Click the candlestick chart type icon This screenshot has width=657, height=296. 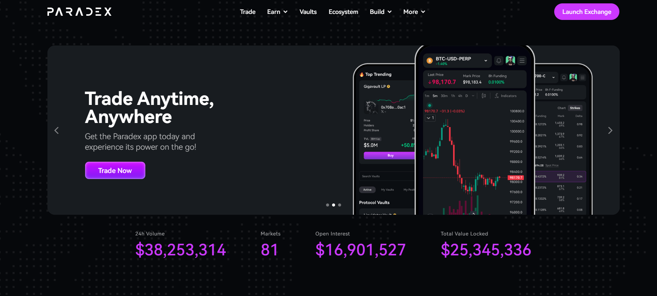pyautogui.click(x=484, y=96)
